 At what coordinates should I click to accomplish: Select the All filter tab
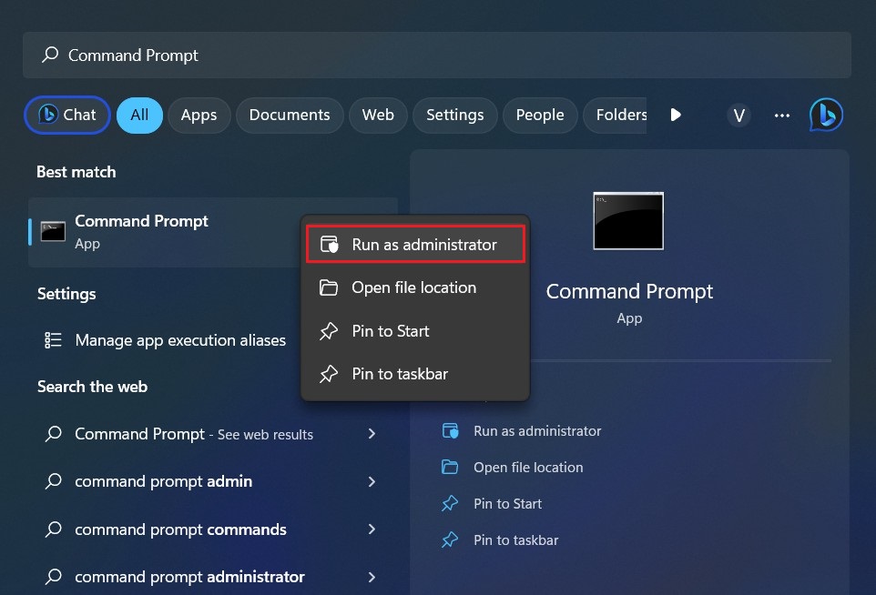(139, 115)
